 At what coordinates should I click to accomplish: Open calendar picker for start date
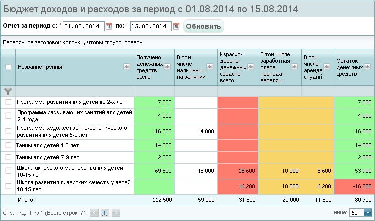[x=109, y=26]
